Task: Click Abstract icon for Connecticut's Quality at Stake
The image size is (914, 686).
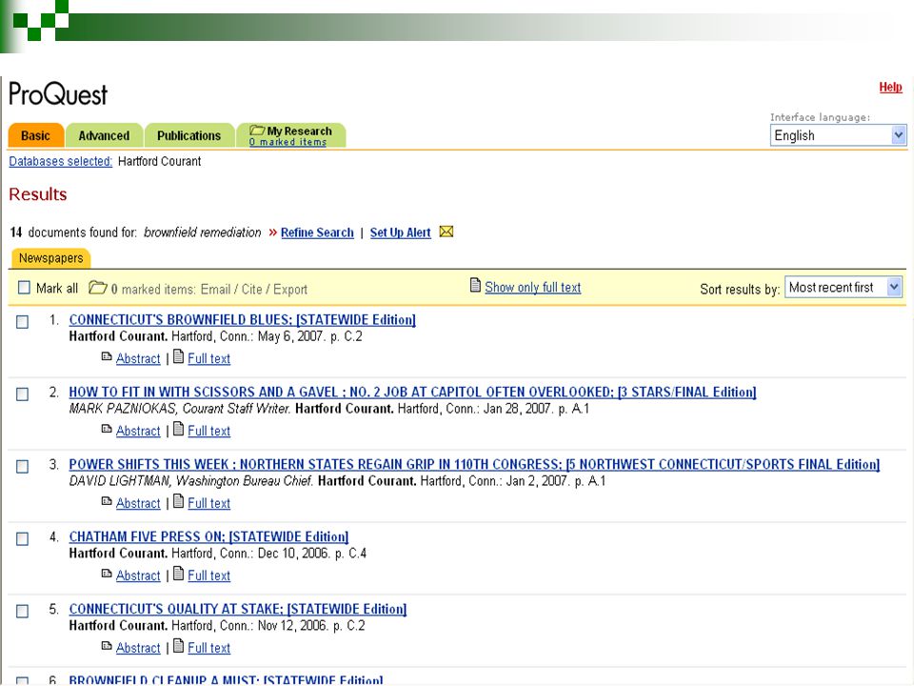Action: (106, 646)
